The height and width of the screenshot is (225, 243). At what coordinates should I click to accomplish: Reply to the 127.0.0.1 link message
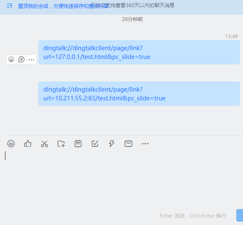21,59
